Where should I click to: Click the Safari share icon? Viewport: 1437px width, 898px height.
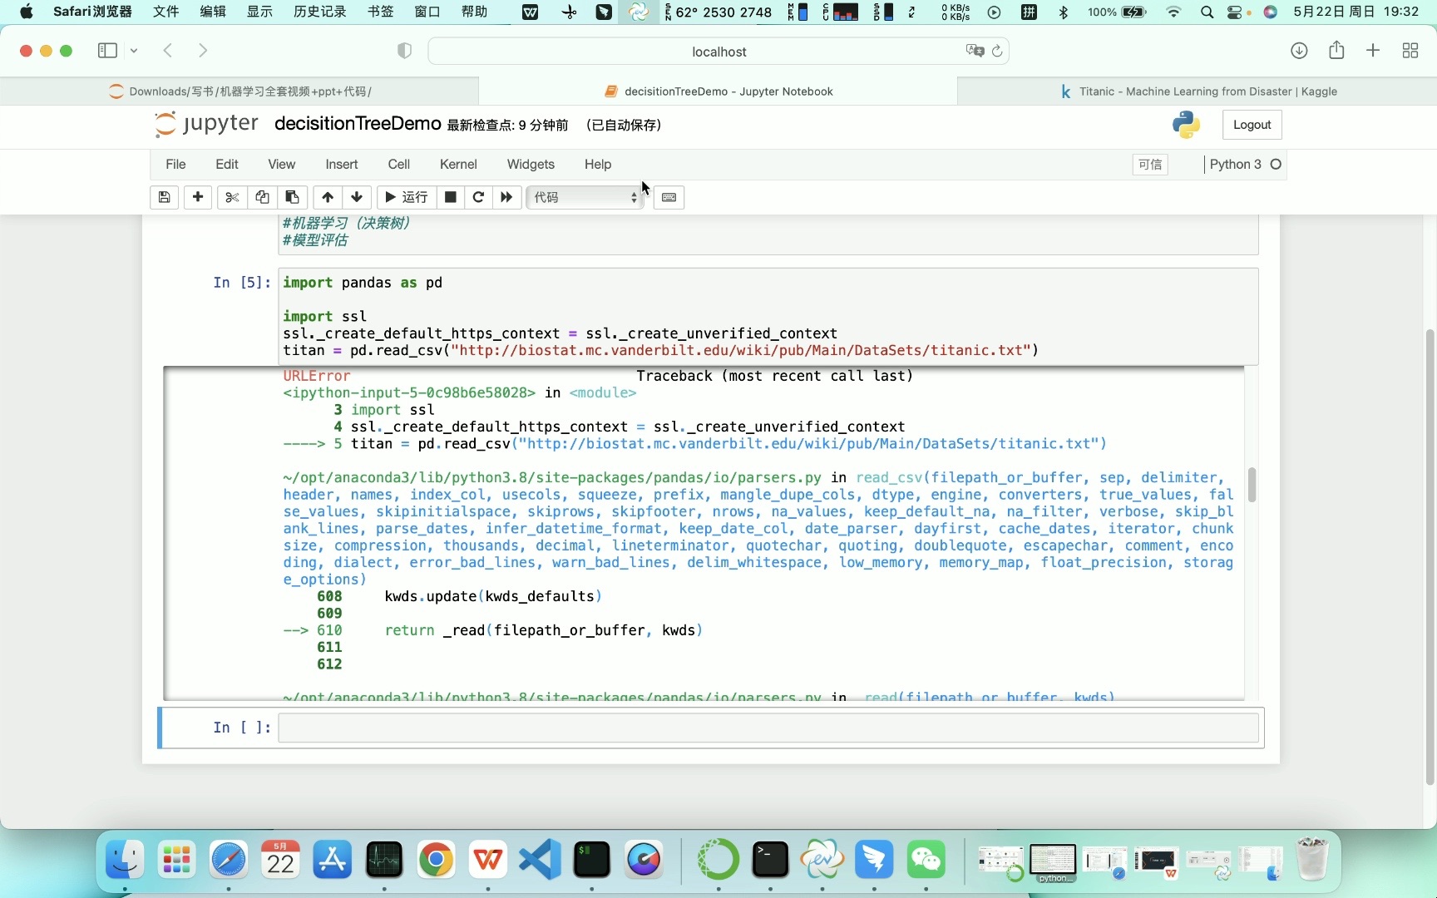click(x=1336, y=50)
